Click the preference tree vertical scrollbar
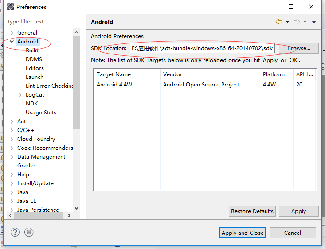This screenshot has height=249, width=325. (x=76, y=89)
